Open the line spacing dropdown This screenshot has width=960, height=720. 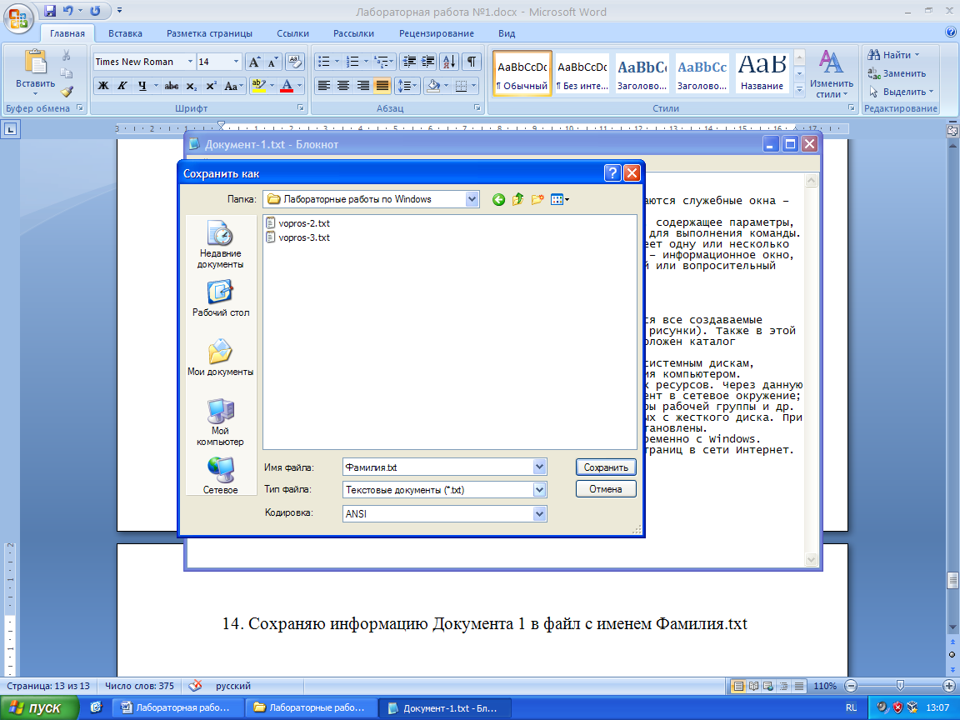[x=407, y=86]
